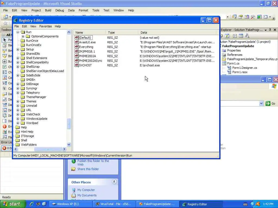Select References node in Solution Explorer
This screenshot has height=208, width=278.
coord(235,55)
